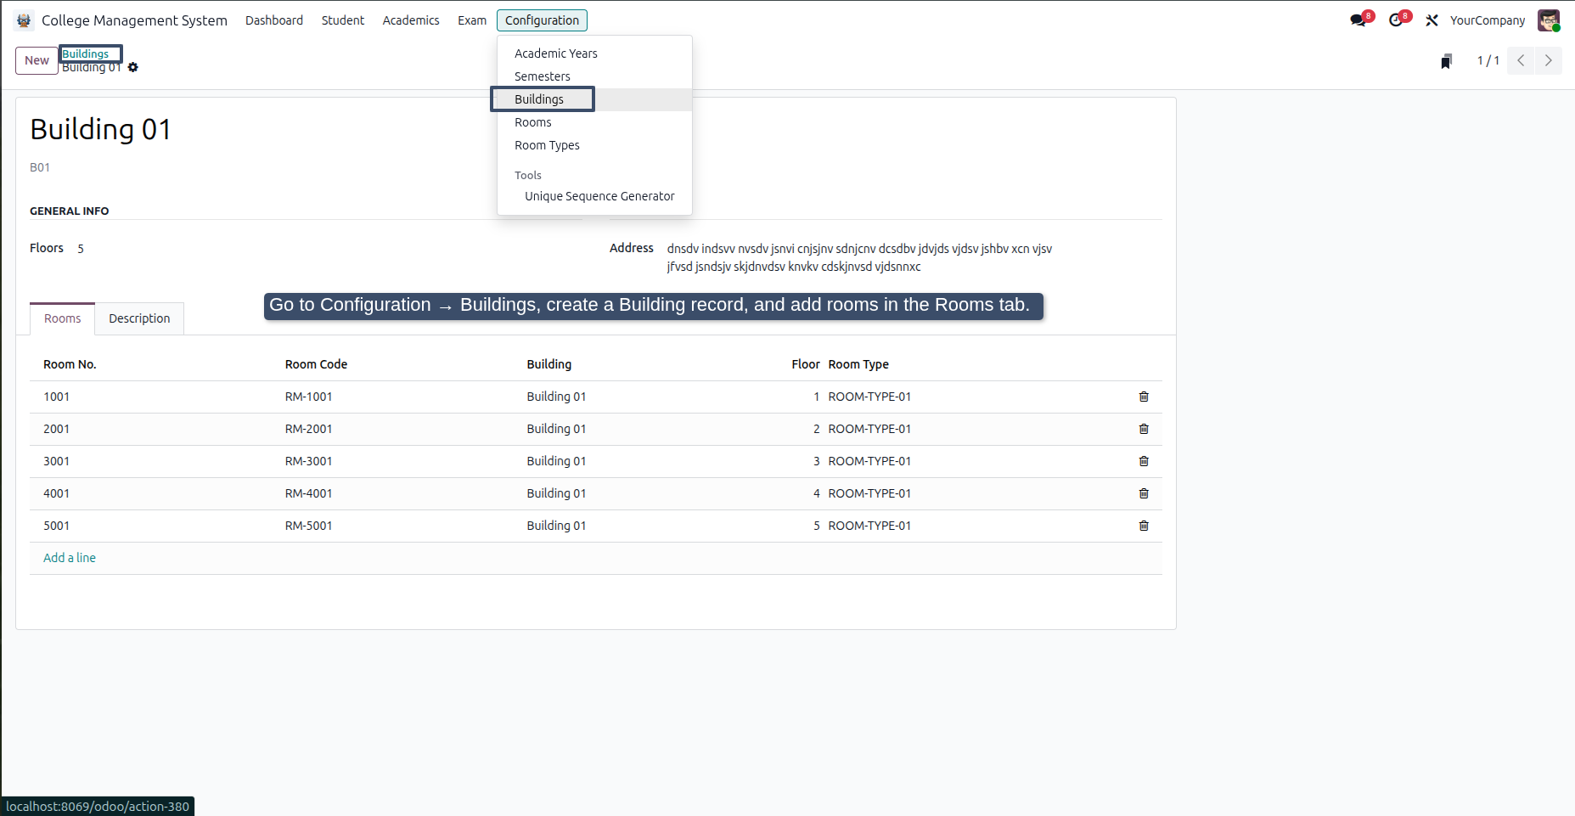Switch to the Rooms tab
1575x816 pixels.
coord(63,318)
